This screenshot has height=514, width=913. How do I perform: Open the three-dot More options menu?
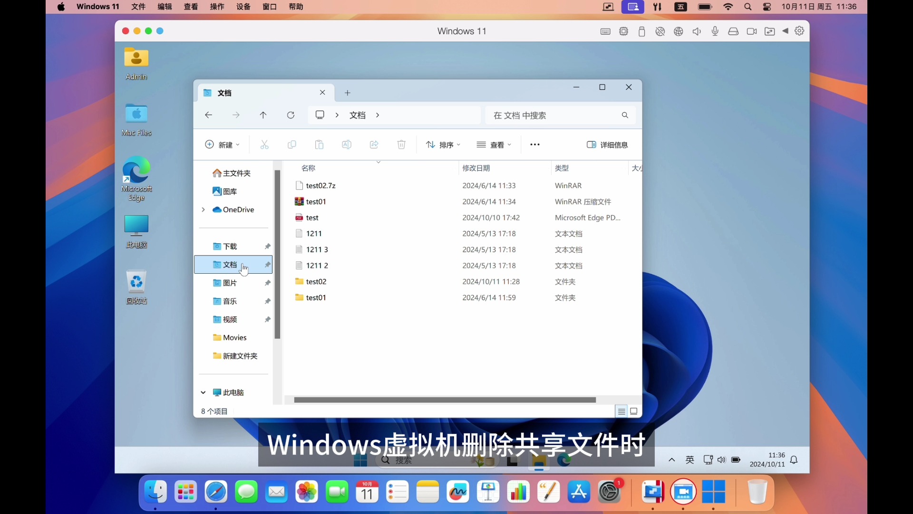click(535, 145)
